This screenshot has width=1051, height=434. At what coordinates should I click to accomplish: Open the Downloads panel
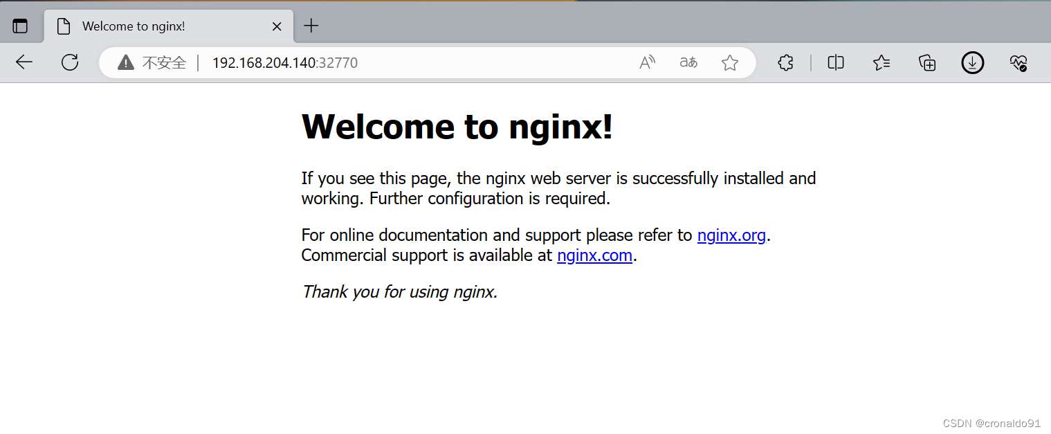pyautogui.click(x=973, y=63)
